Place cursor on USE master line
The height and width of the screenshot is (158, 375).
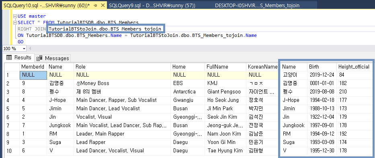(x=32, y=16)
